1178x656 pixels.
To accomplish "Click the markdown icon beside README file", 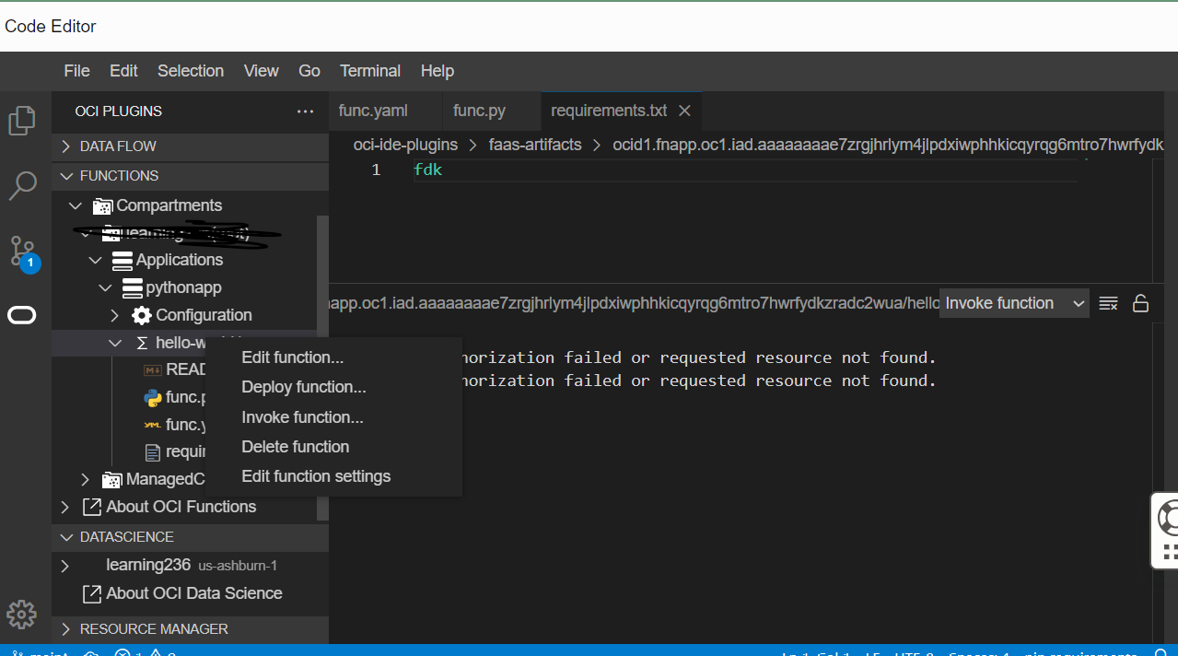I will pos(153,369).
